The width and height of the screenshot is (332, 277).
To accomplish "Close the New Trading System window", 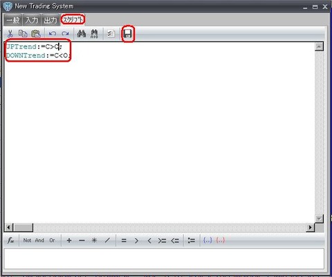I will point(325,7).
